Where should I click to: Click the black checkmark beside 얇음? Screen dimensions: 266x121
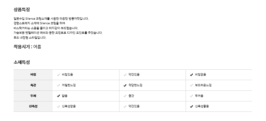59,96
